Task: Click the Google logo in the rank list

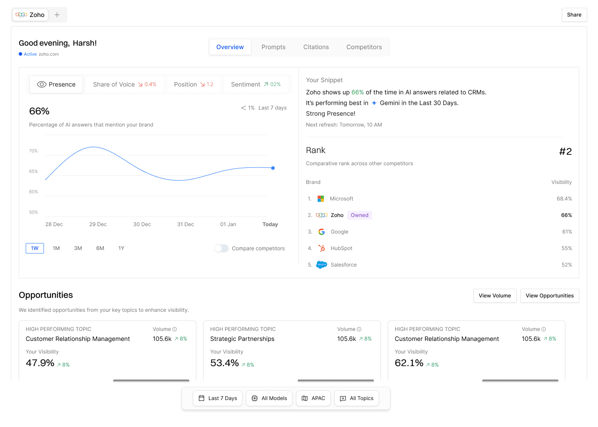Action: tap(322, 232)
